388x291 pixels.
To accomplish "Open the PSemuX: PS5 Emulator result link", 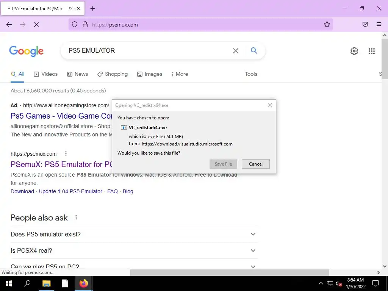I will point(61,164).
